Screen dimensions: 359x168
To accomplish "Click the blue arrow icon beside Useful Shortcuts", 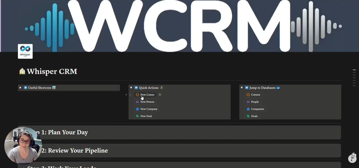I will click(25, 88).
